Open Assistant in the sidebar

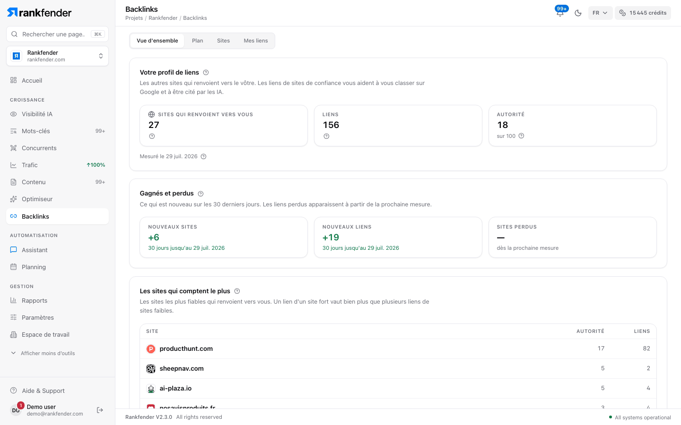click(x=58, y=250)
